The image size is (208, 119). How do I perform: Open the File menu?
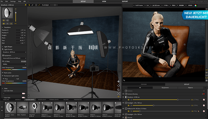point(2,1)
